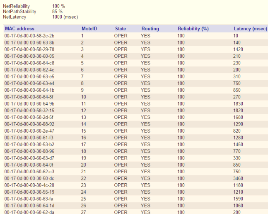Viewport: 268px width, 214px height.
Task: Click the latency value 1420
Action: point(239,49)
